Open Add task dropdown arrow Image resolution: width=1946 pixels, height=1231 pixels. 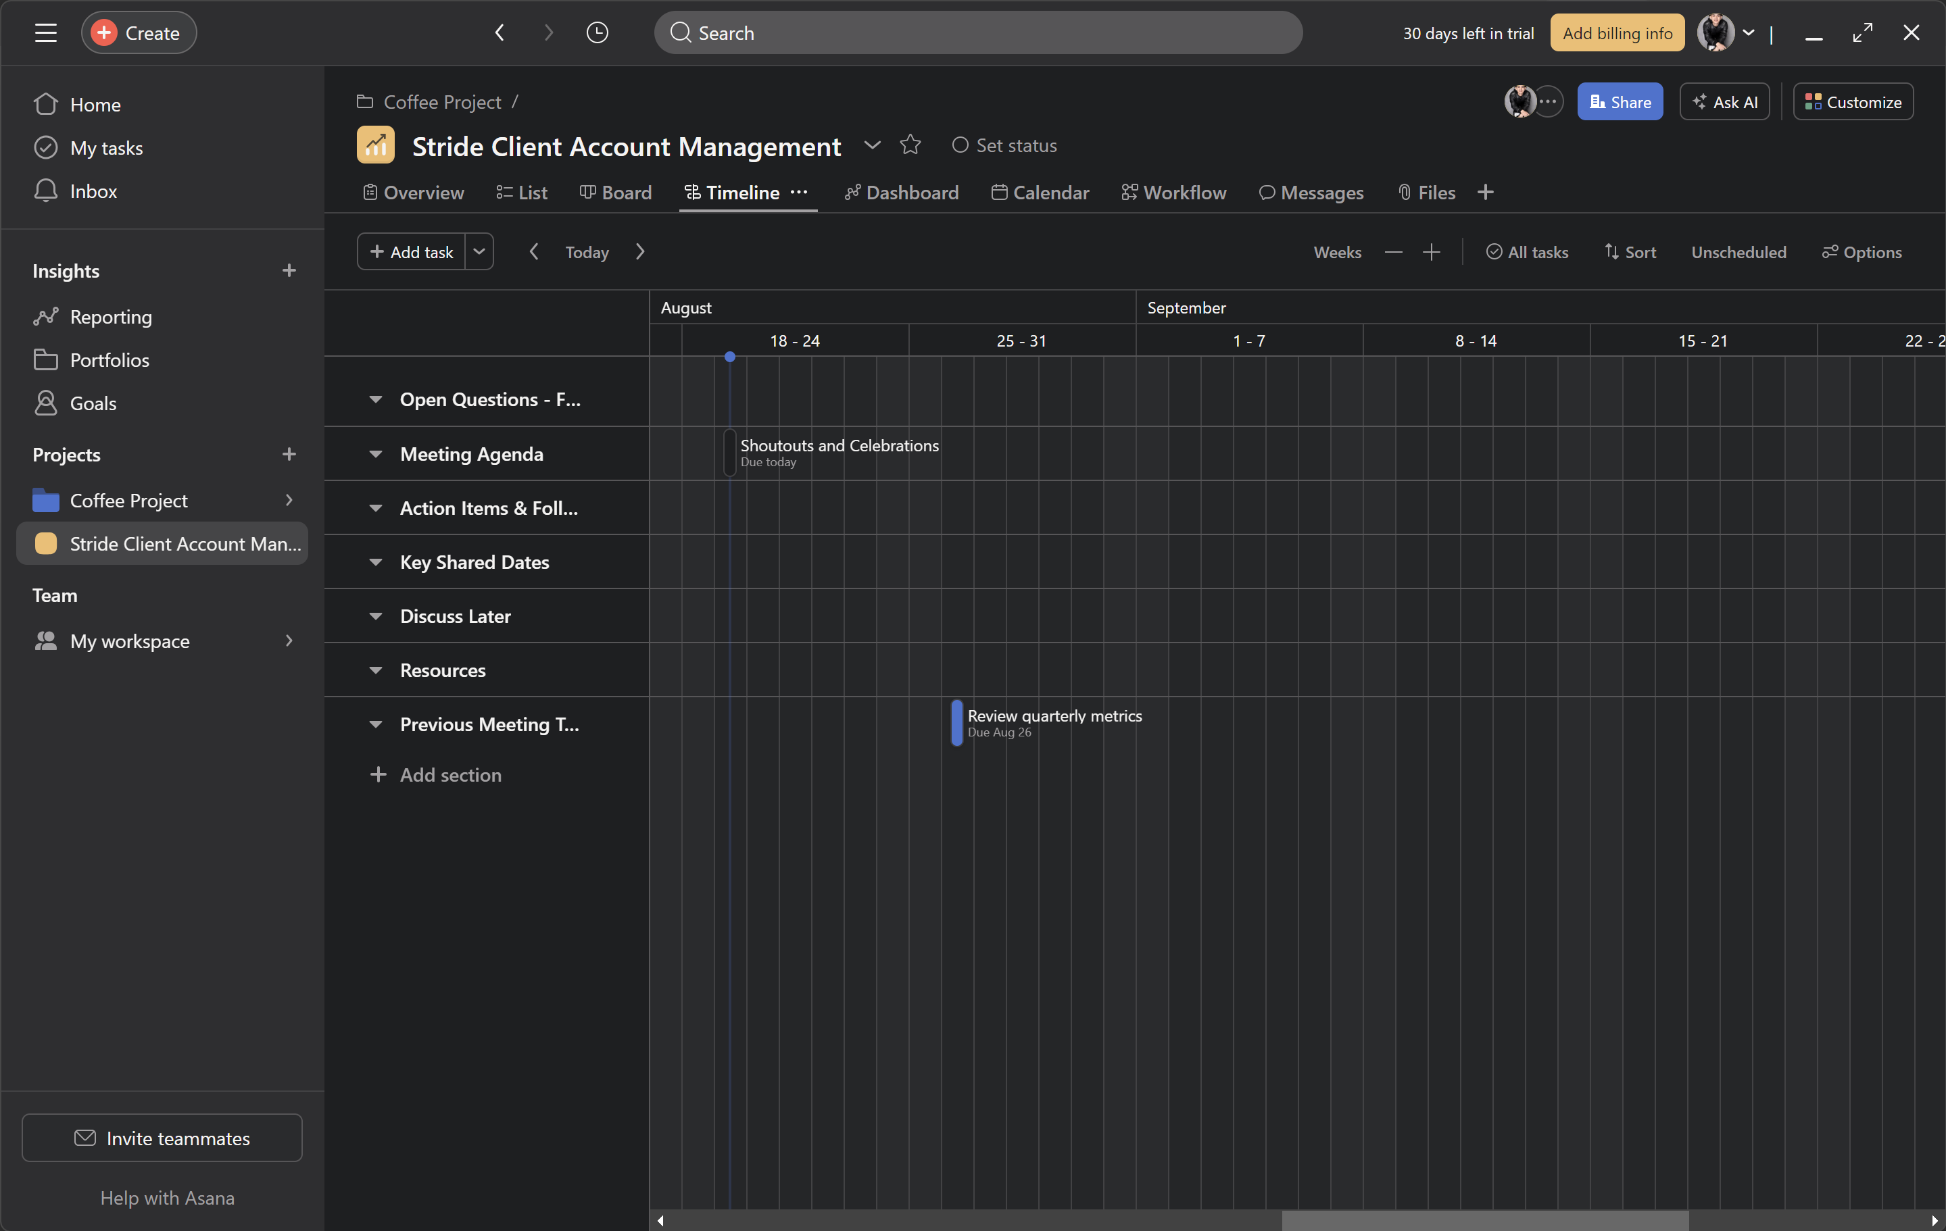[479, 252]
